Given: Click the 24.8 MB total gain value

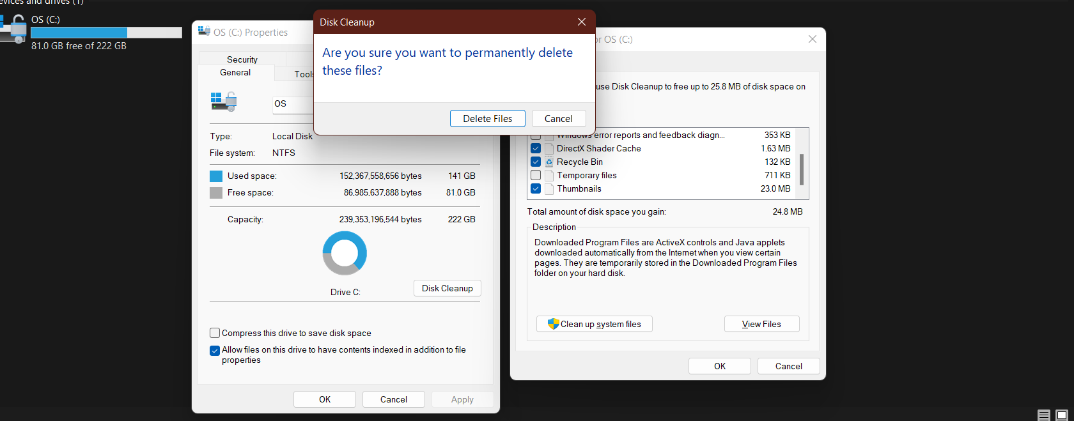Looking at the screenshot, I should 788,211.
